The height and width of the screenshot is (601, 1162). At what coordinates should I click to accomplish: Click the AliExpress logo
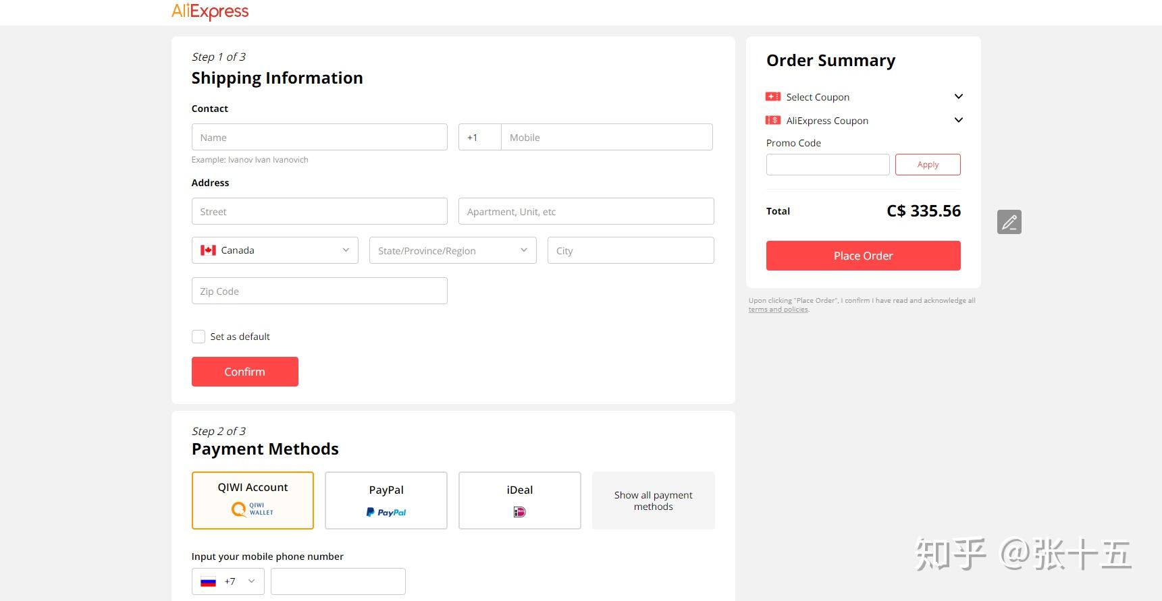210,11
